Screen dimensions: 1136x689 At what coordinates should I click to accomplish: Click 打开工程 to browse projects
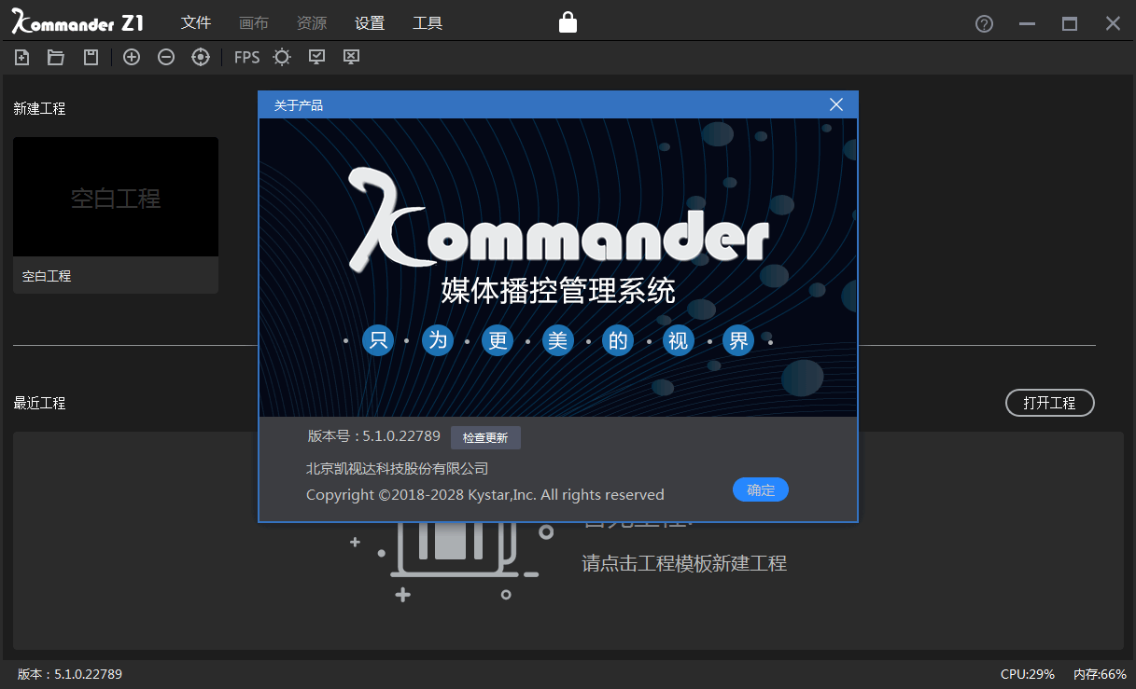(x=1049, y=403)
